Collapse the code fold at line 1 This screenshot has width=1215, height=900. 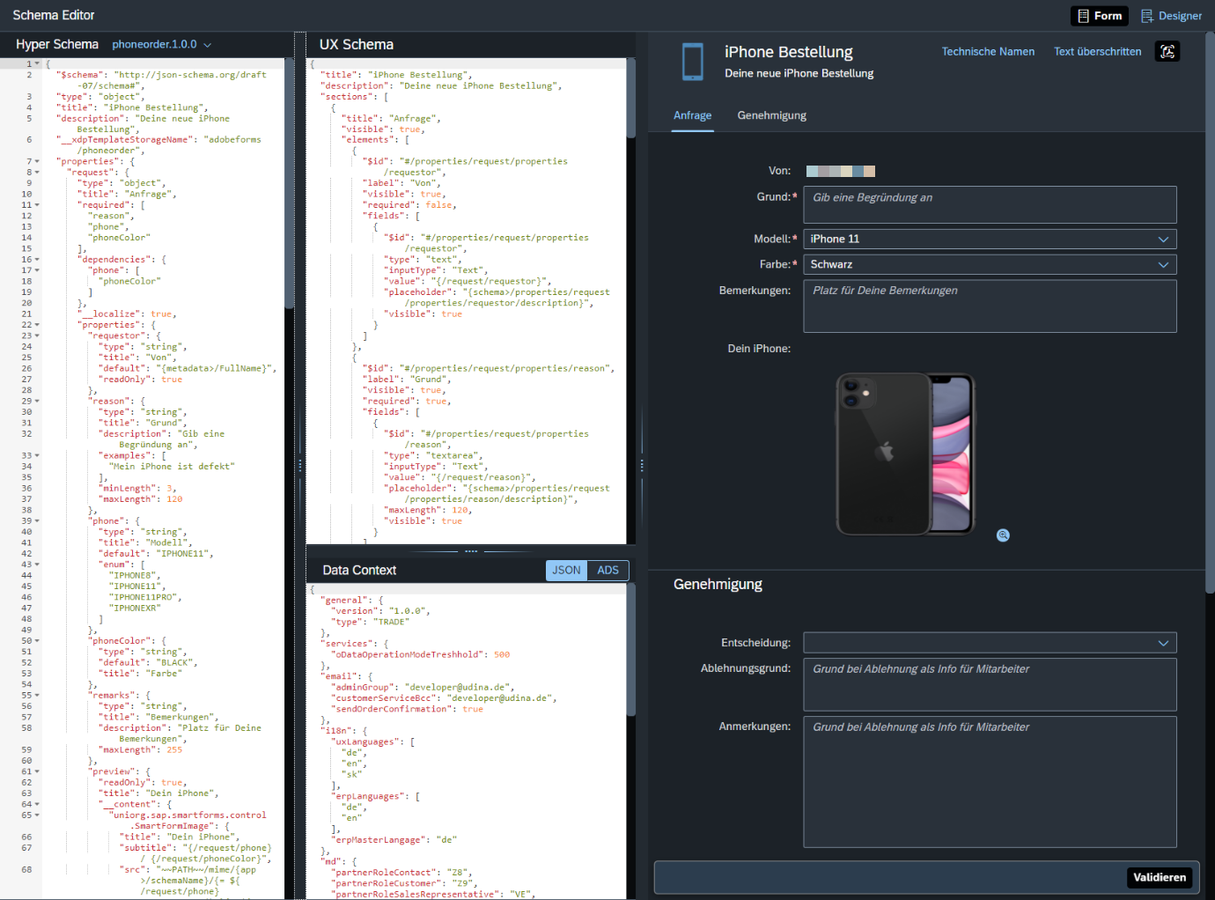[37, 64]
